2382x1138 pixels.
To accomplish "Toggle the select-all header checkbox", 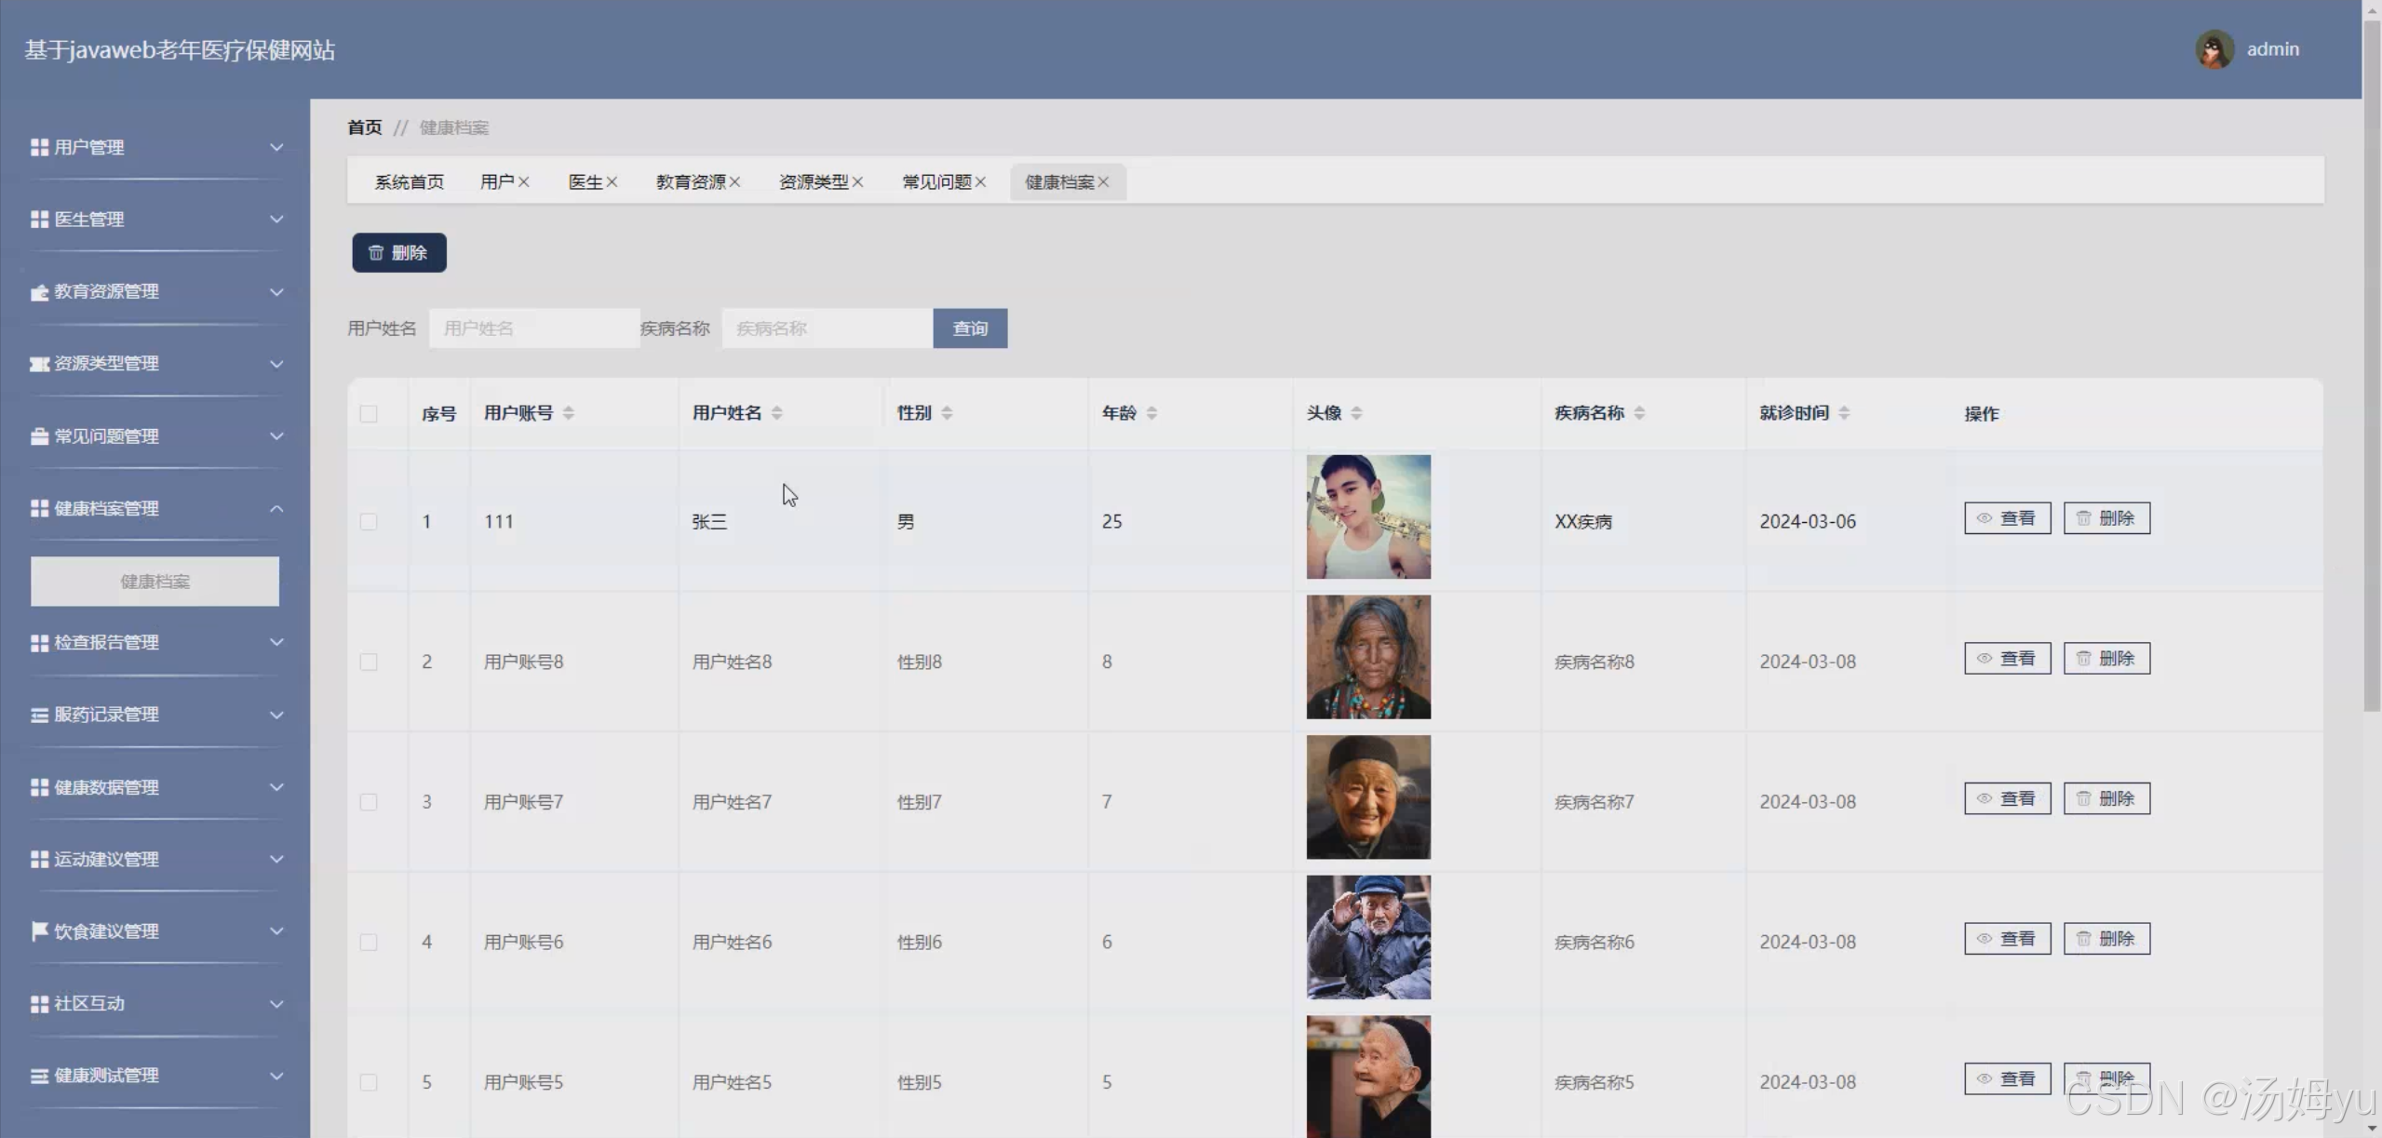I will pos(369,414).
